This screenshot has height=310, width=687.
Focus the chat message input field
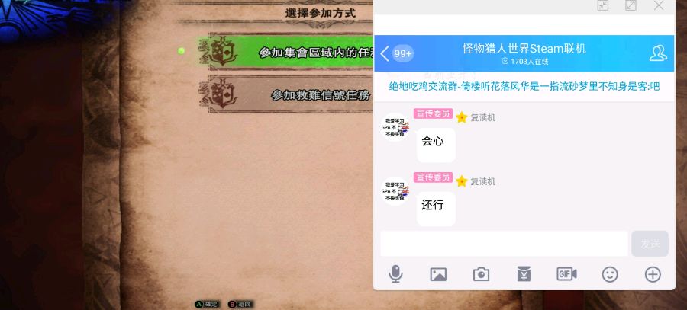click(504, 244)
